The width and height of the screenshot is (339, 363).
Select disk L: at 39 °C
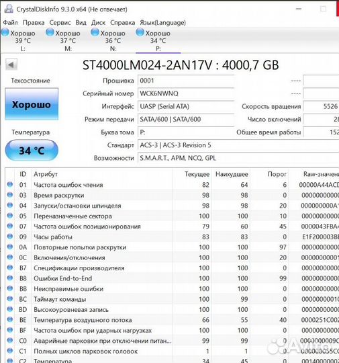click(x=23, y=40)
